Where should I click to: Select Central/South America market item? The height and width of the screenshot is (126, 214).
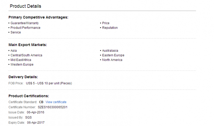coord(26,55)
